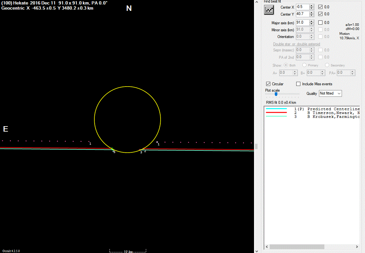The width and height of the screenshot is (365, 253).
Task: Click the Geocentric X Y coordinates text
Action: pos(47,8)
